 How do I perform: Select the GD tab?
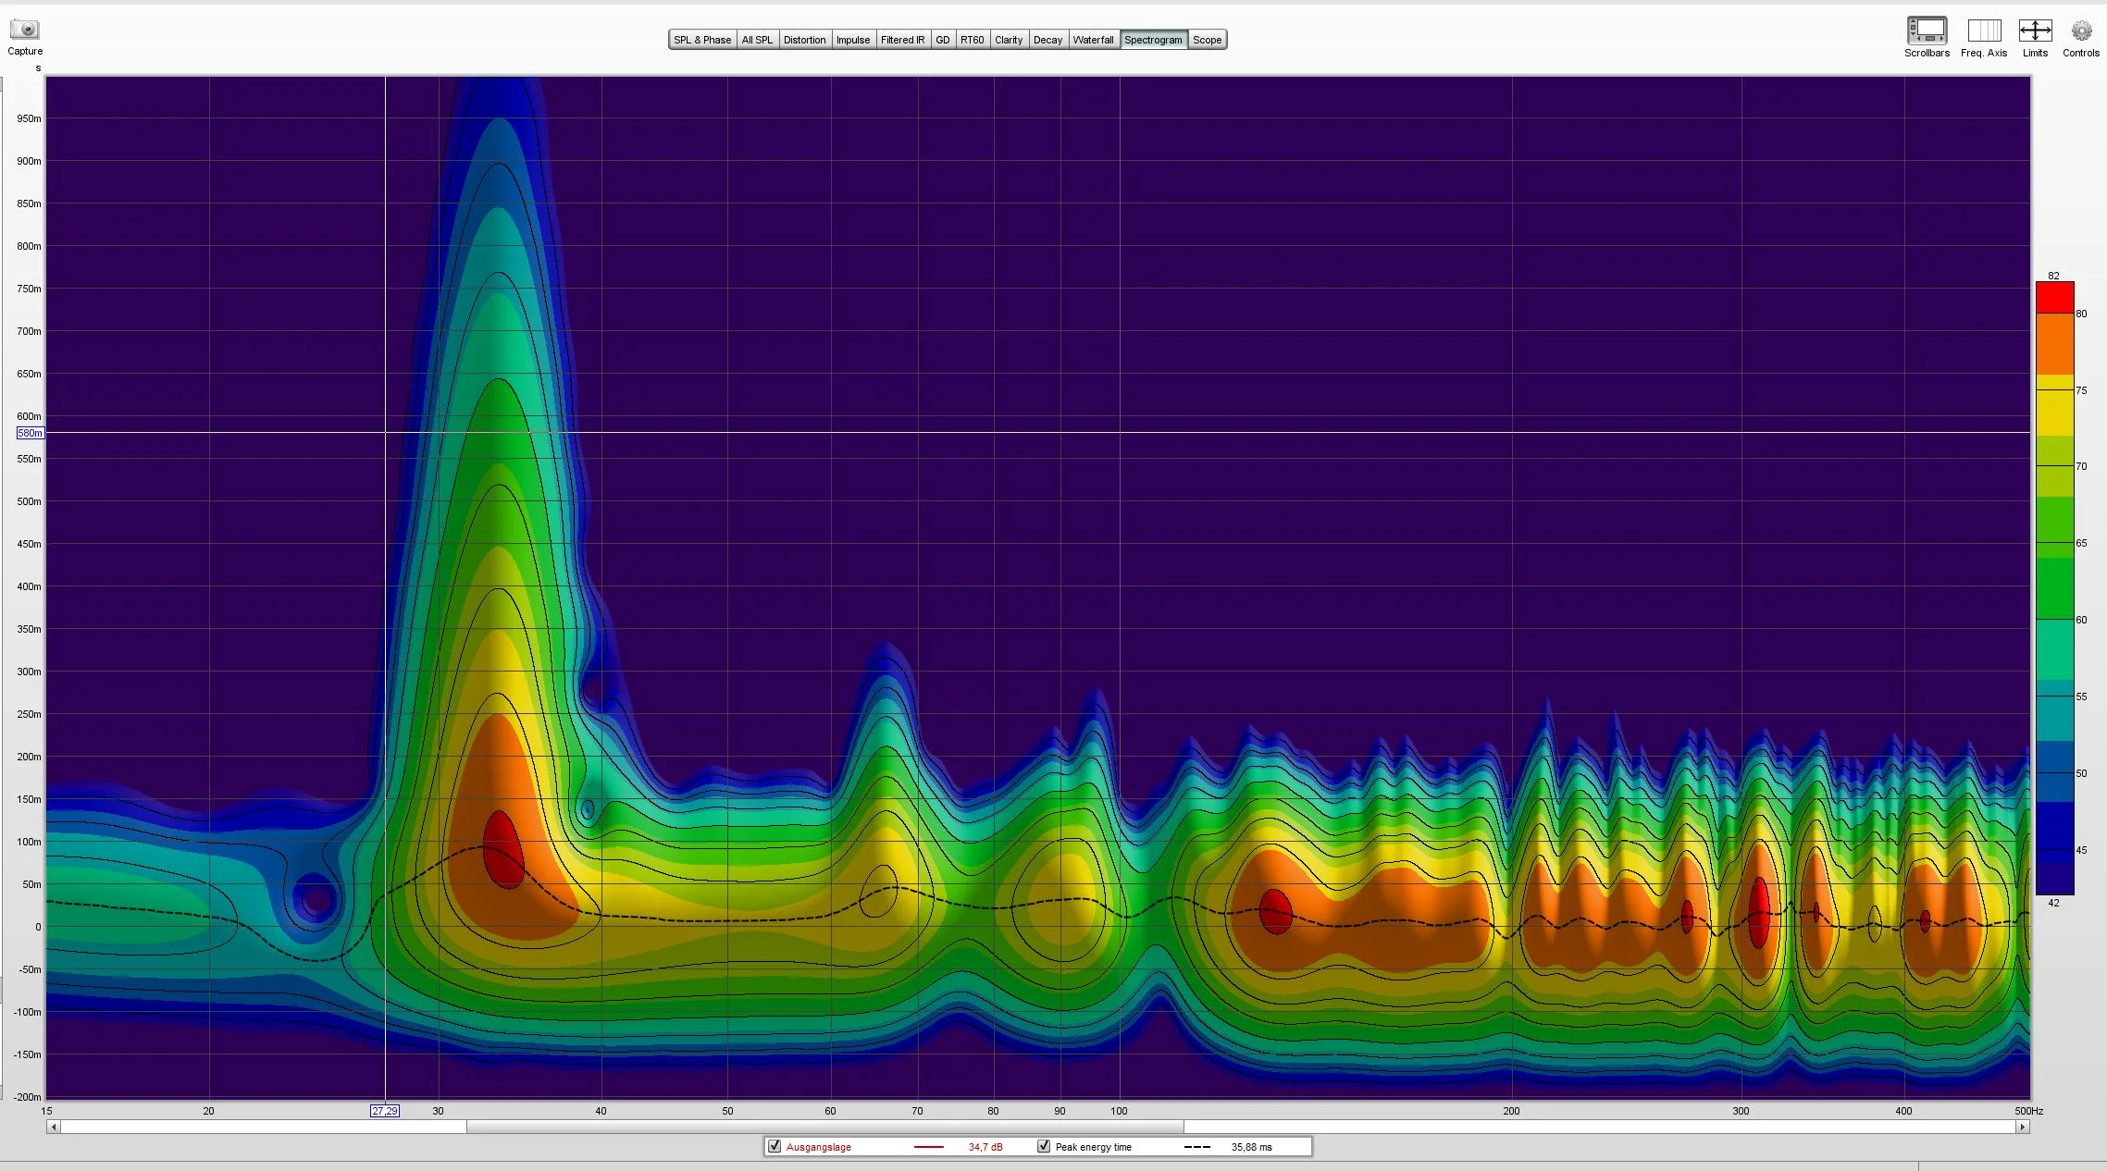pos(942,40)
